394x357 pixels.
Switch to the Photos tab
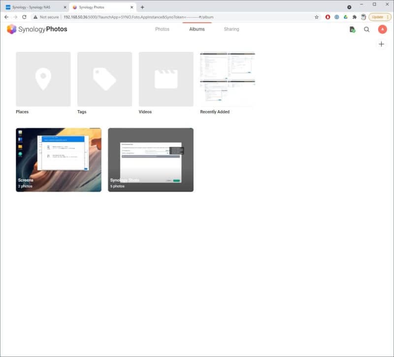163,29
